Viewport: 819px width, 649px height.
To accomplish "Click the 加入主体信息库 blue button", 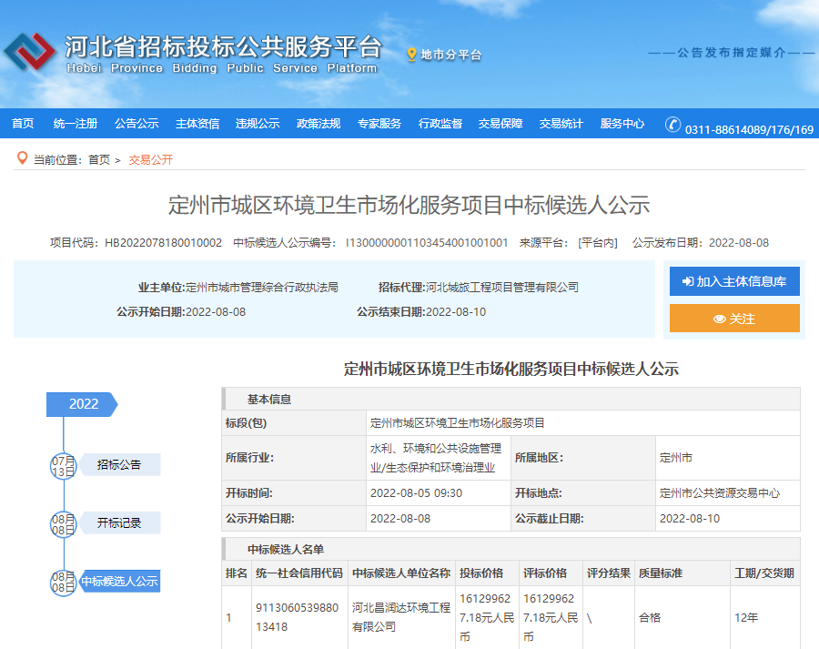I will [734, 281].
